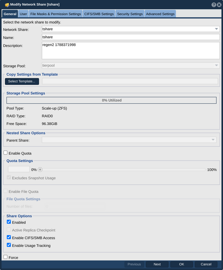Confirm with the OK button
This screenshot has width=223, height=270.
point(181,264)
